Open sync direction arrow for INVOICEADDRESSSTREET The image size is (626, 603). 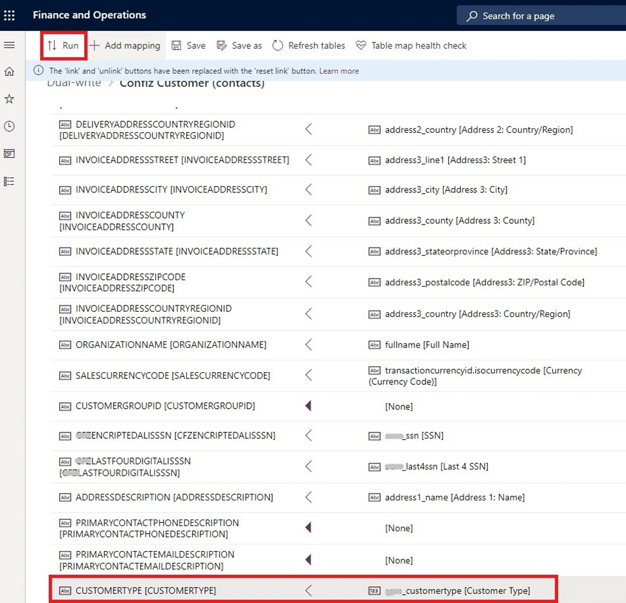coord(308,160)
